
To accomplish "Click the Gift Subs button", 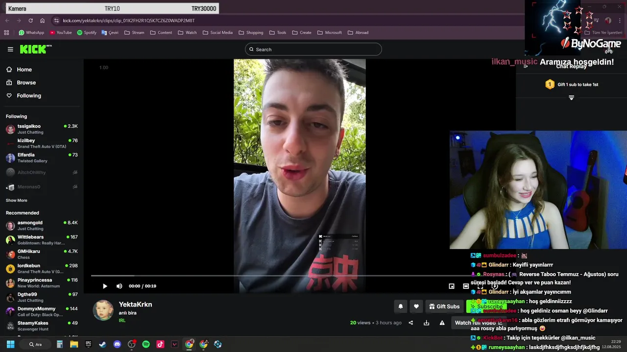I will pyautogui.click(x=444, y=307).
